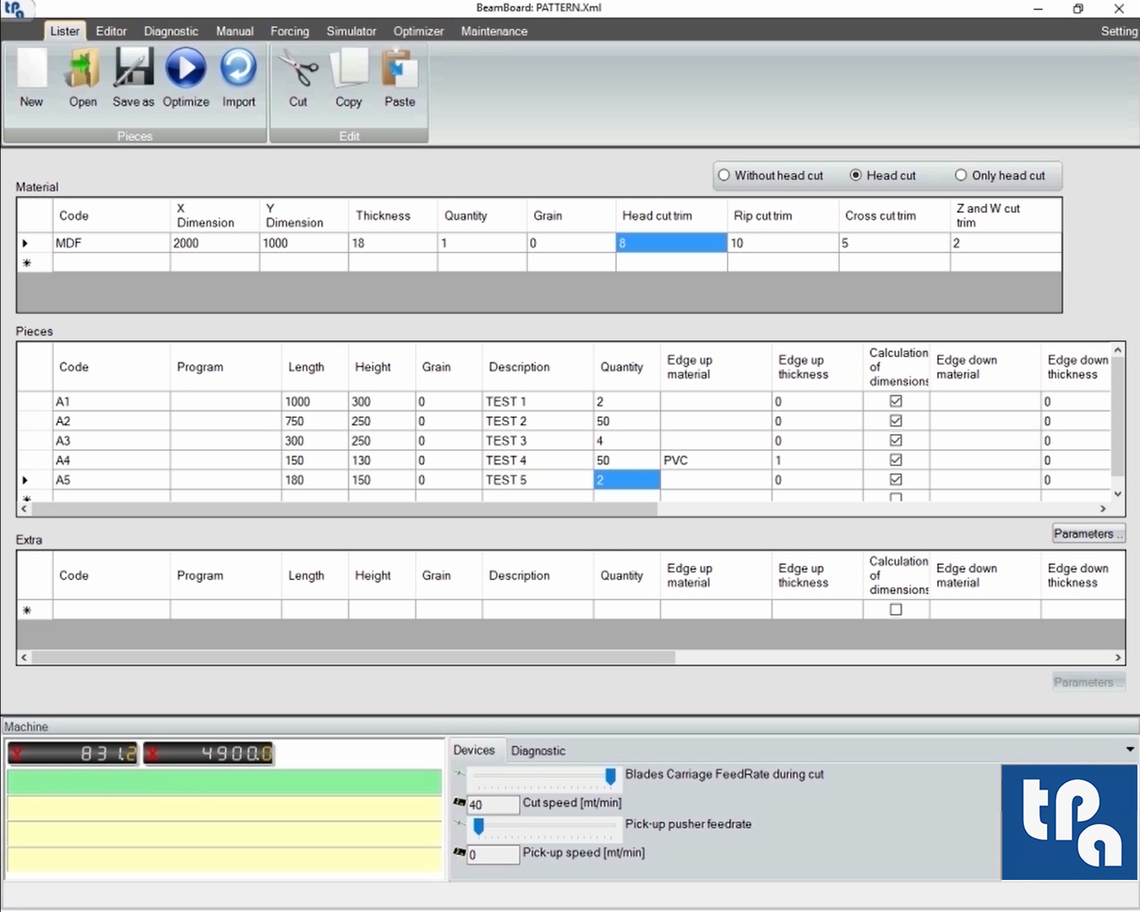Screen dimensions: 1140x912
Task: Open the Manual tab
Action: pos(234,31)
